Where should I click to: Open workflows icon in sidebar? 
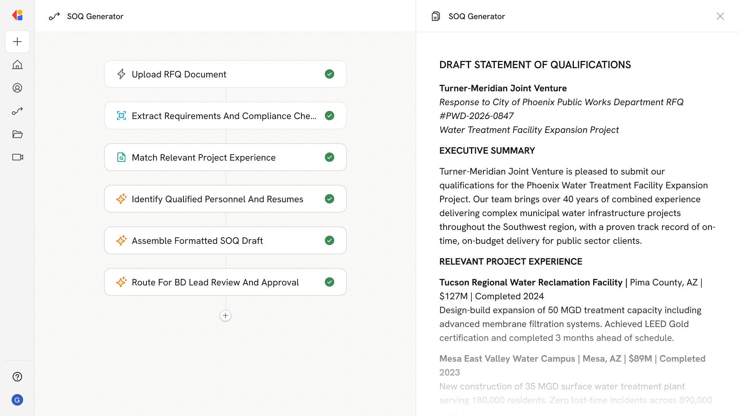[x=17, y=111]
